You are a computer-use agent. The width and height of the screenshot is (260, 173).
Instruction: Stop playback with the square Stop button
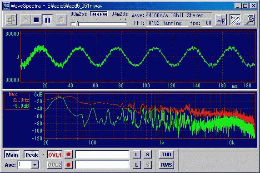tap(36, 19)
